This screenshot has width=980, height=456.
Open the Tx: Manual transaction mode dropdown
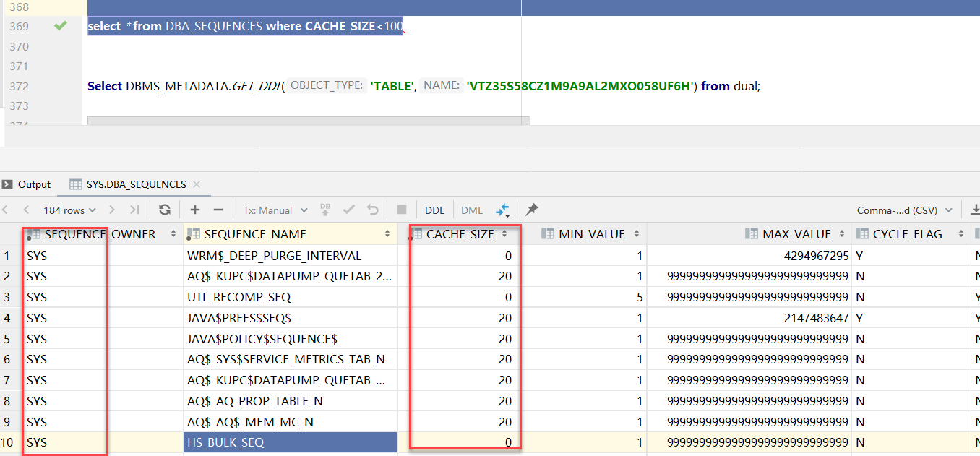coord(275,210)
